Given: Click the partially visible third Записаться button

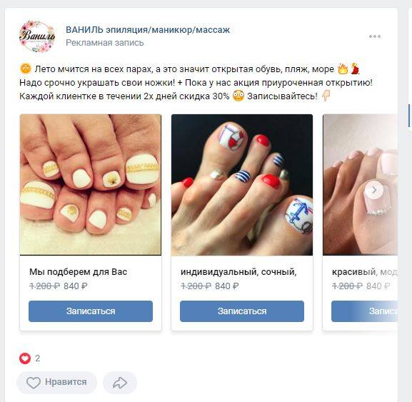Looking at the screenshot, I should [x=364, y=311].
